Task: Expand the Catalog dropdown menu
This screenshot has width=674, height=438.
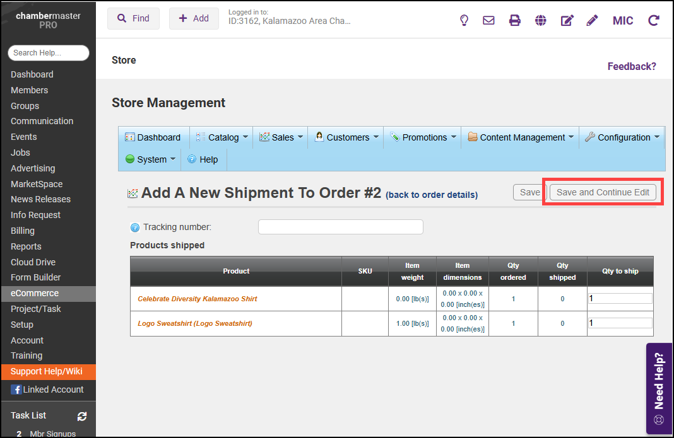Action: point(223,137)
